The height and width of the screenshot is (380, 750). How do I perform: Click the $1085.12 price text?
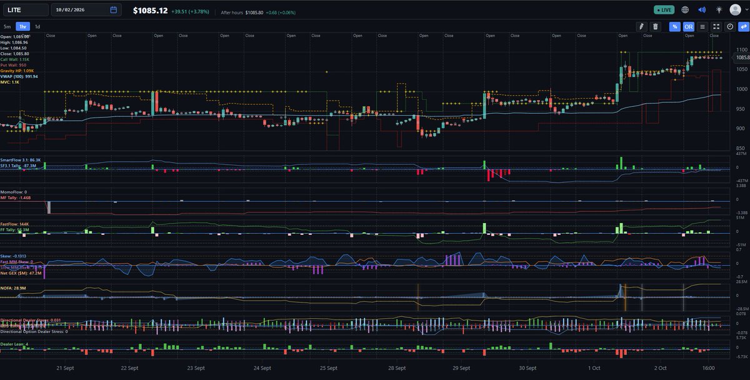(x=150, y=11)
